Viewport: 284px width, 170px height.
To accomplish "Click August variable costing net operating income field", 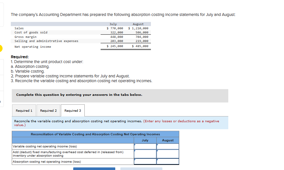I will click(x=168, y=146).
